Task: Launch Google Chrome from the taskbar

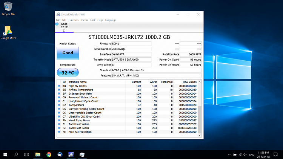Action: (x=49, y=155)
